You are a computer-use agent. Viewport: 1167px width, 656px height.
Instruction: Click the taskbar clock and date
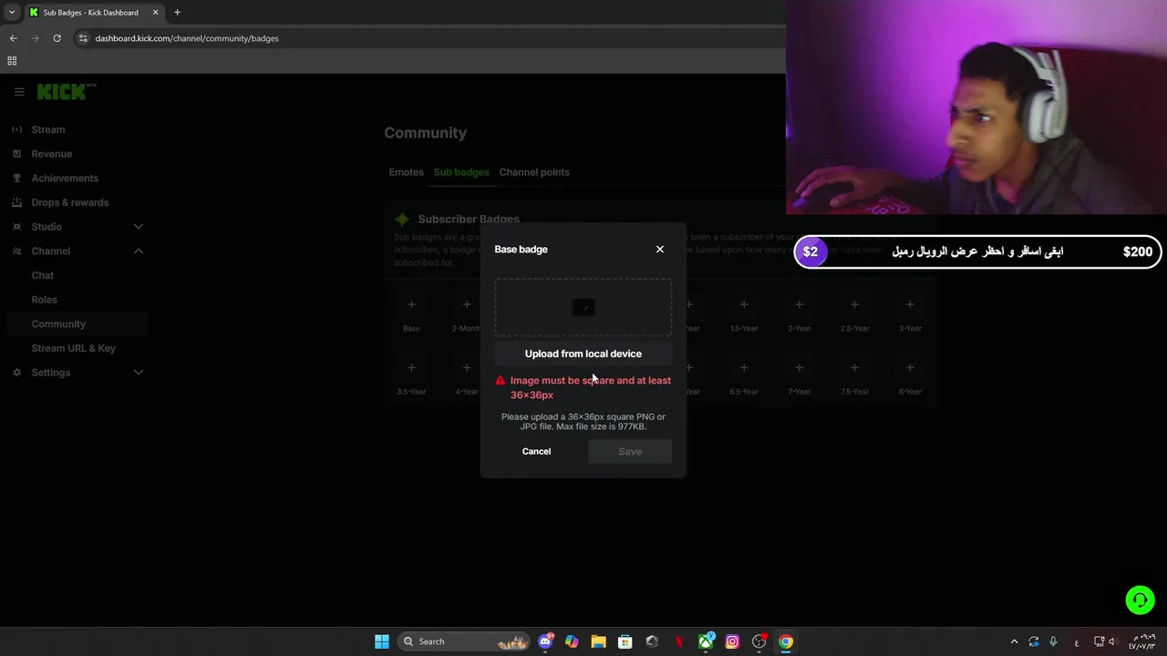click(x=1143, y=641)
